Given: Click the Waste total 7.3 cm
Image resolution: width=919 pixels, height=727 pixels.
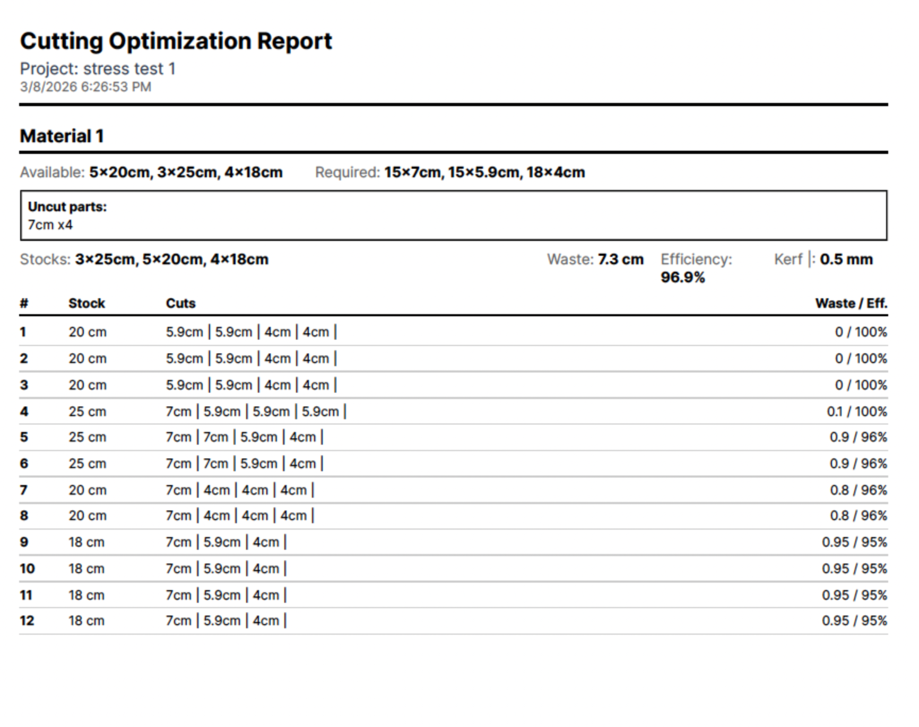Looking at the screenshot, I should [620, 259].
